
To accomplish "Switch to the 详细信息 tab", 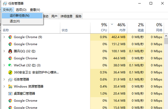I will pos(66,17).
